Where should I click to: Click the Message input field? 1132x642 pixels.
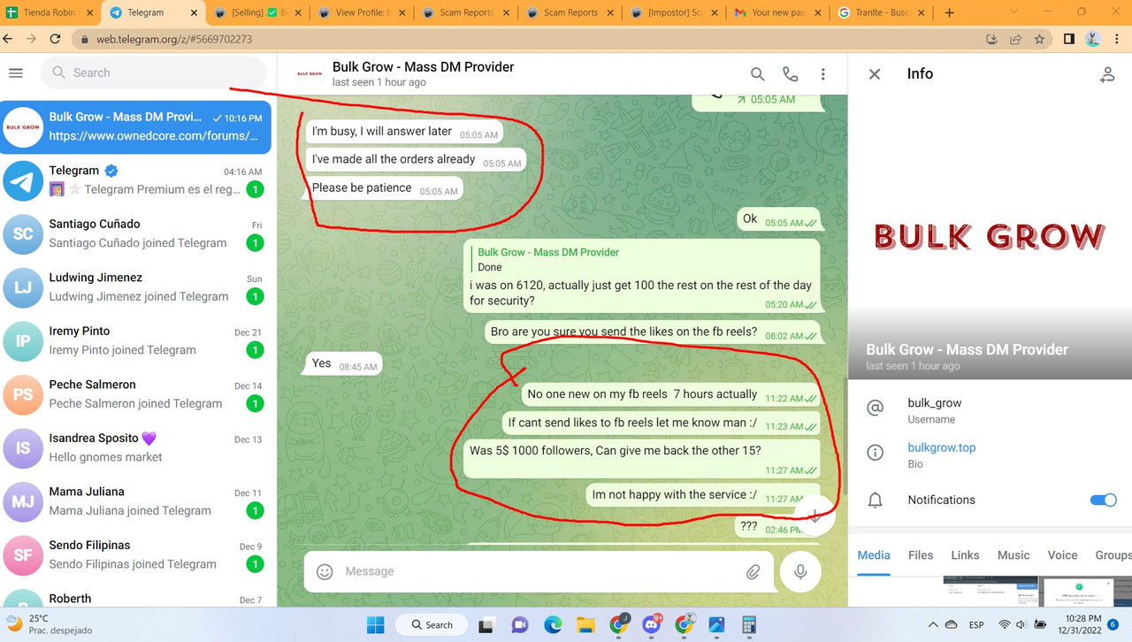click(x=539, y=571)
